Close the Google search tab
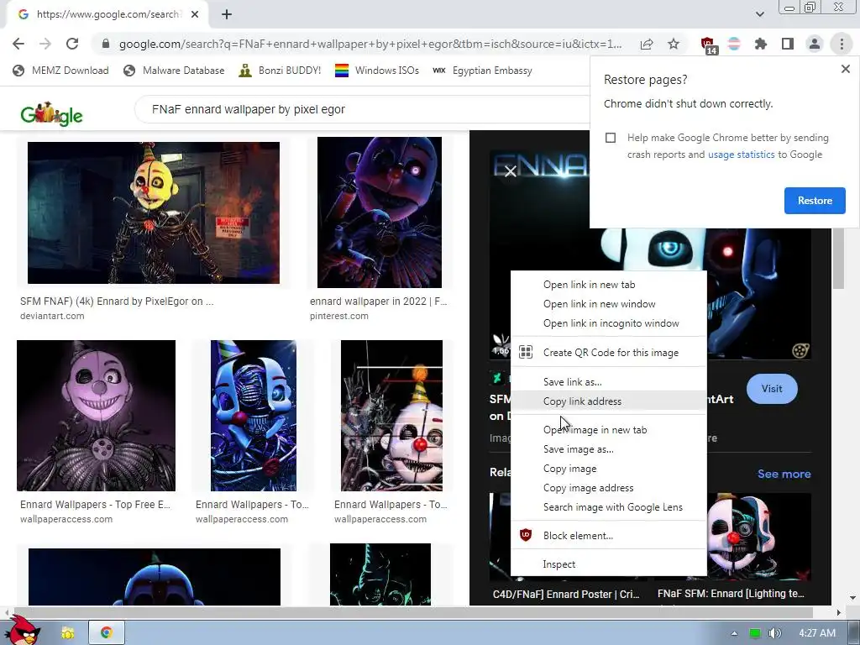This screenshot has width=860, height=645. click(x=195, y=14)
